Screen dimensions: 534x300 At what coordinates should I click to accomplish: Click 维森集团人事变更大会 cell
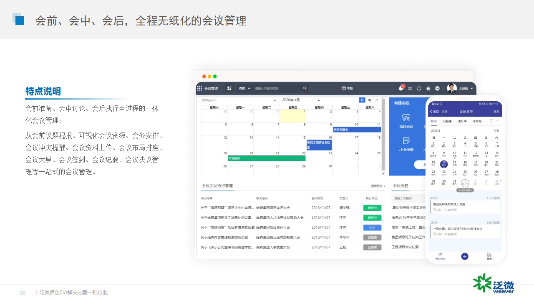(274, 247)
